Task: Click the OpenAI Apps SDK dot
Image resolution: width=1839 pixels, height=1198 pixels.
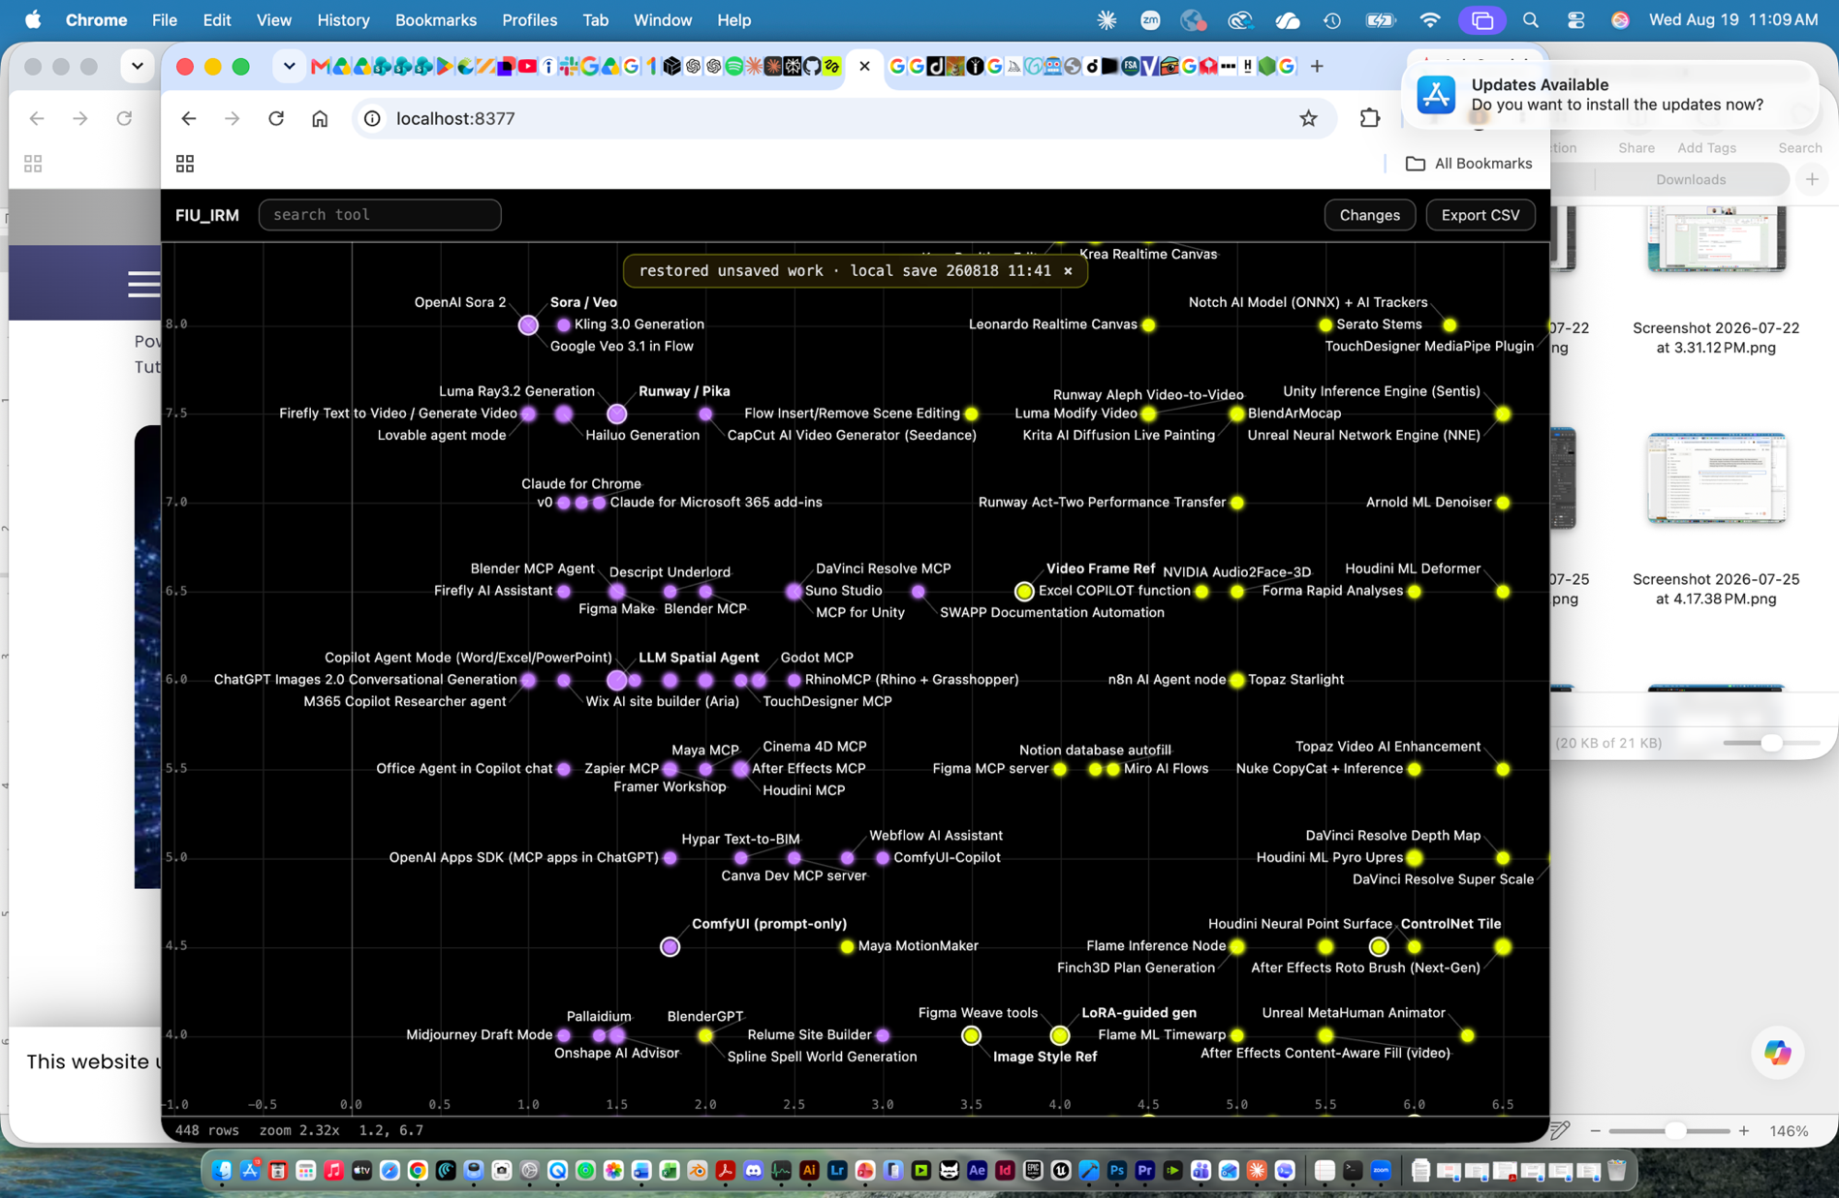Action: tap(670, 858)
